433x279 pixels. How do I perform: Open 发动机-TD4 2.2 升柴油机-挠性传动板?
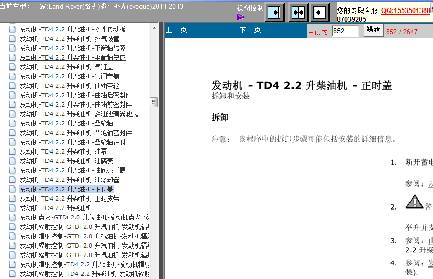73,29
